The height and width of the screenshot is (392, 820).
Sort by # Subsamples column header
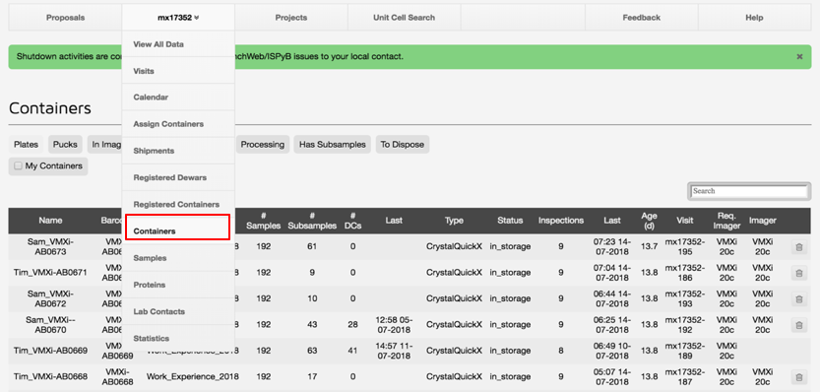(x=312, y=221)
